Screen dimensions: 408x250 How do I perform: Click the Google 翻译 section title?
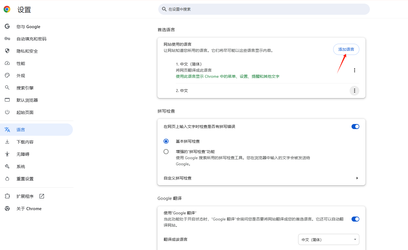pyautogui.click(x=169, y=198)
